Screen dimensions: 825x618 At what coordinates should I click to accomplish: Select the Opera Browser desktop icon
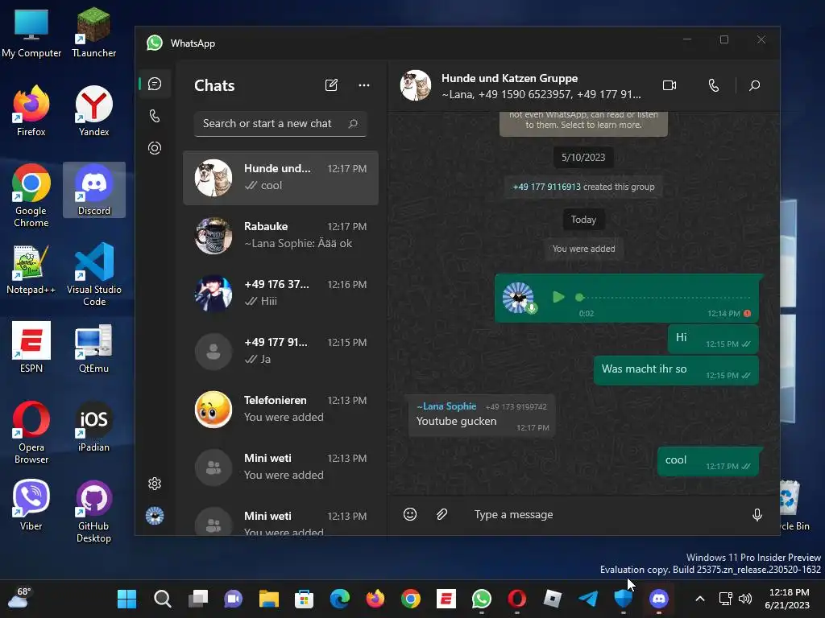point(31,432)
